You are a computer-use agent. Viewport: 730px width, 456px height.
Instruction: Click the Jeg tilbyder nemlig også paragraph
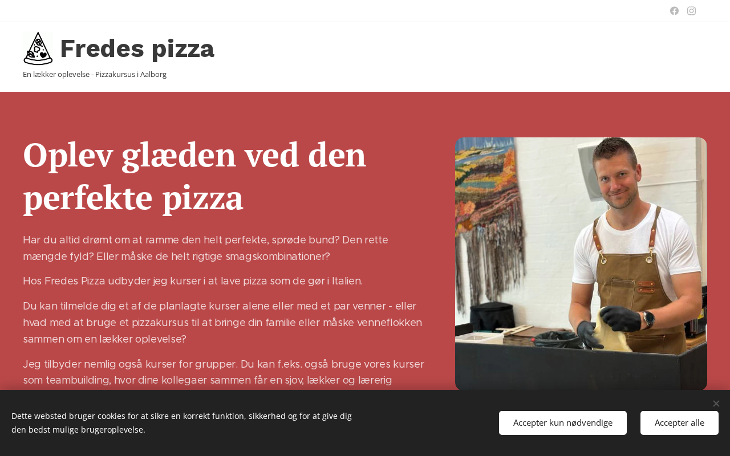coord(224,372)
